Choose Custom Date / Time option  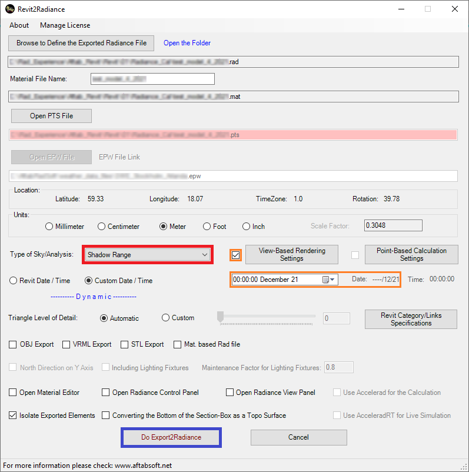(119, 281)
